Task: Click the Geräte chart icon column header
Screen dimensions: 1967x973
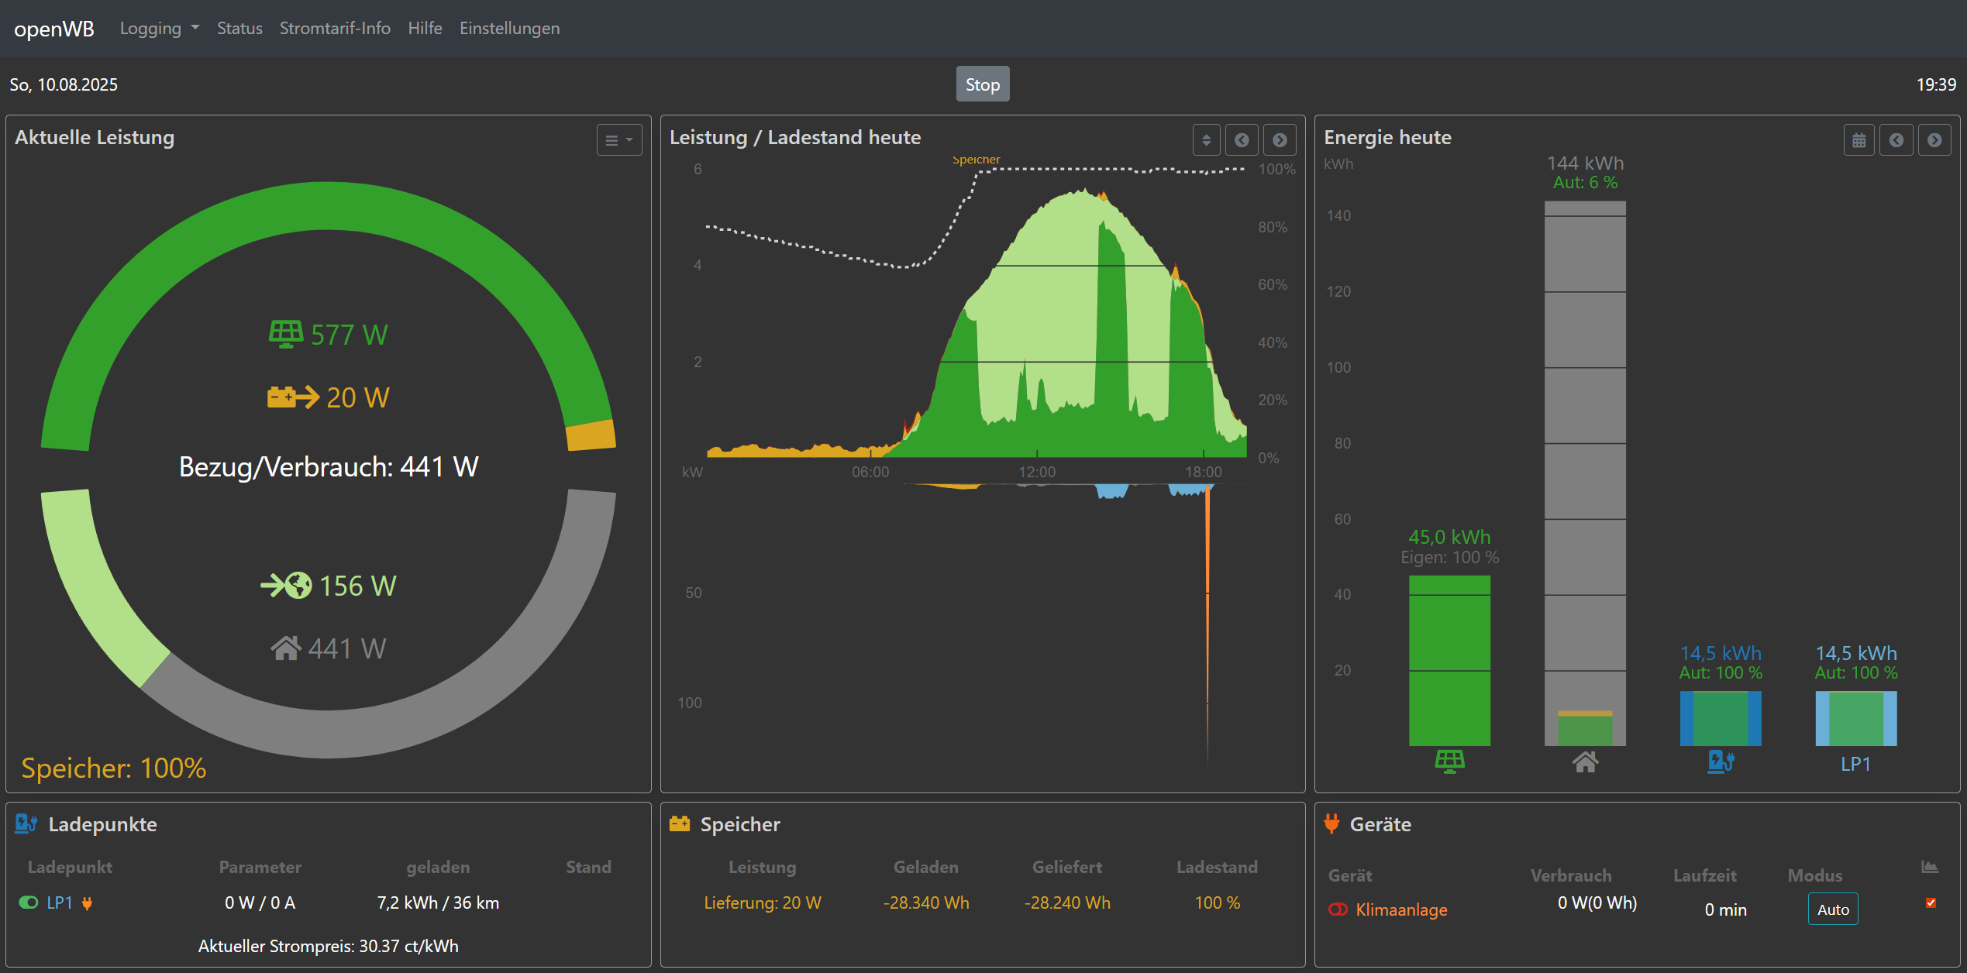Action: [x=1930, y=868]
